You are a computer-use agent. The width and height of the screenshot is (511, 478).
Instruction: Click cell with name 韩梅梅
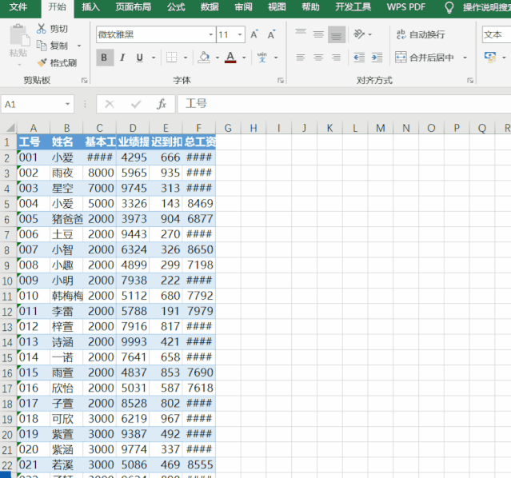pyautogui.click(x=67, y=296)
